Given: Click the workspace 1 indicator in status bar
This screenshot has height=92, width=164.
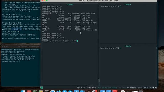Looking at the screenshot, I should pos(42,88).
